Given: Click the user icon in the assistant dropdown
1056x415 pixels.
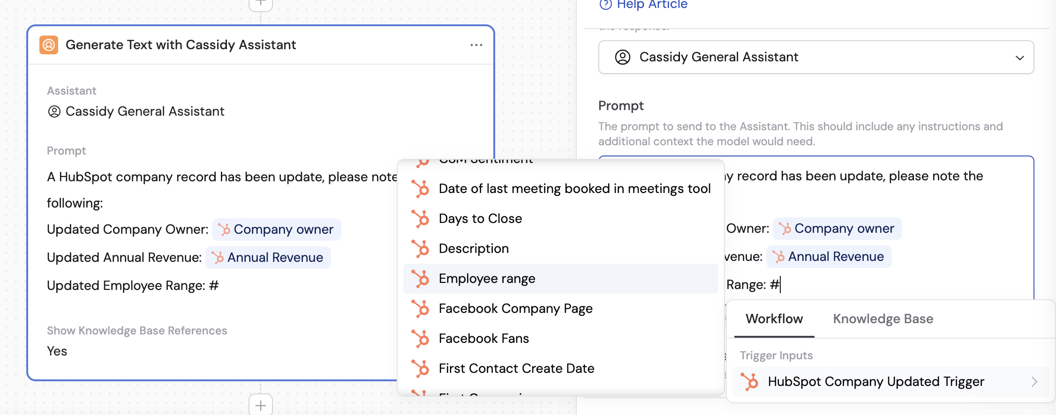Looking at the screenshot, I should (x=623, y=57).
